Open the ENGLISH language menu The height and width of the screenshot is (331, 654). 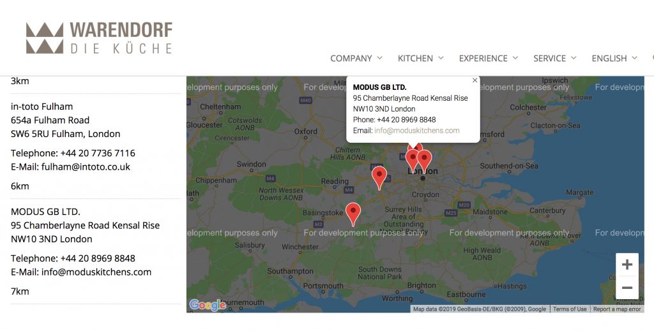click(614, 58)
